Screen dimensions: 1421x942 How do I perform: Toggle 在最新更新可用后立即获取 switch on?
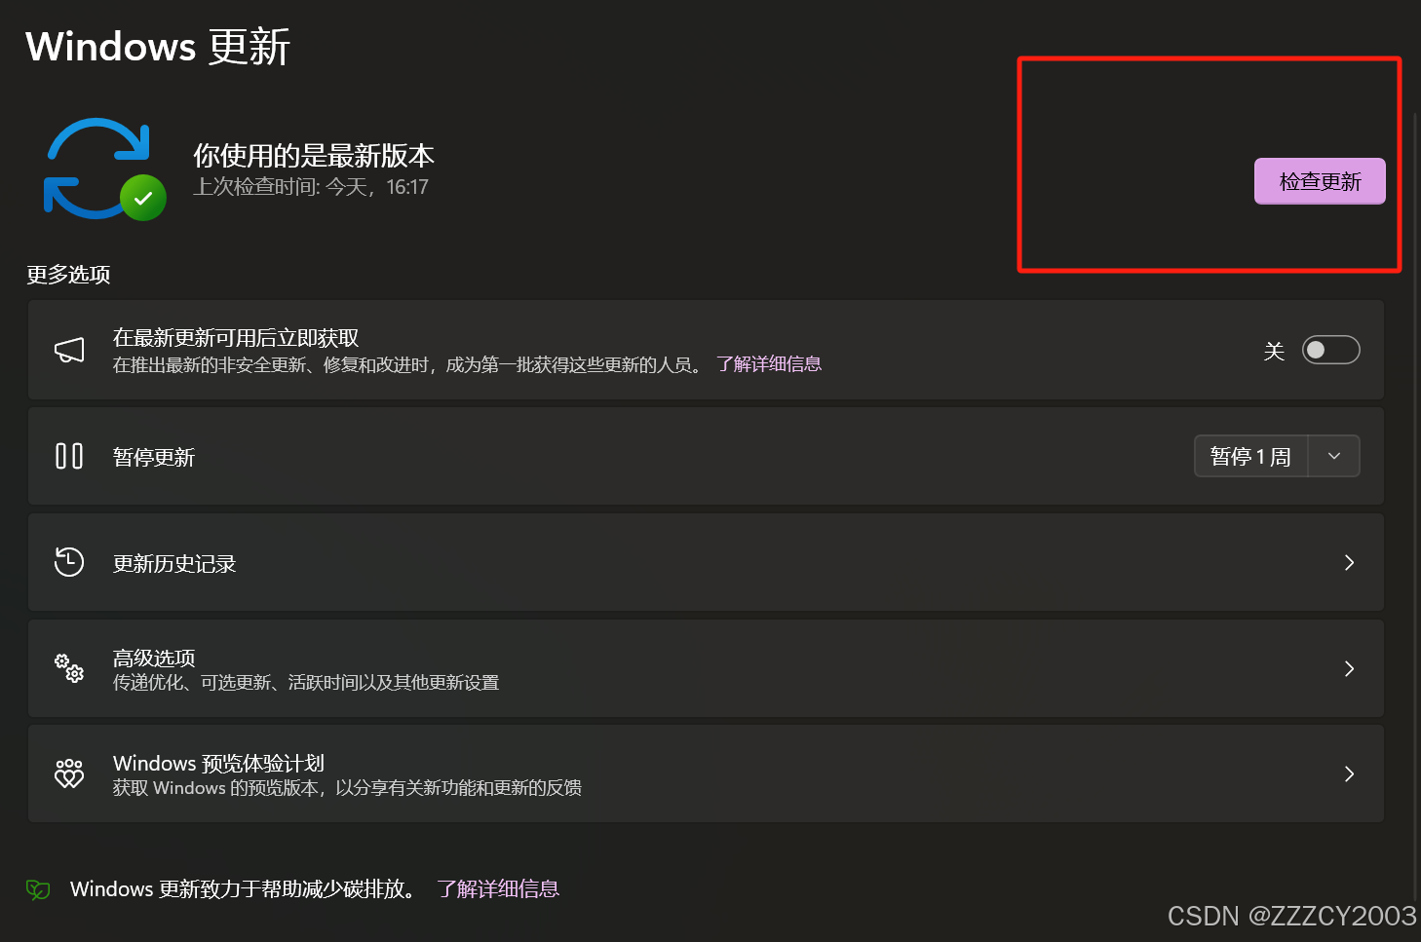(x=1330, y=350)
